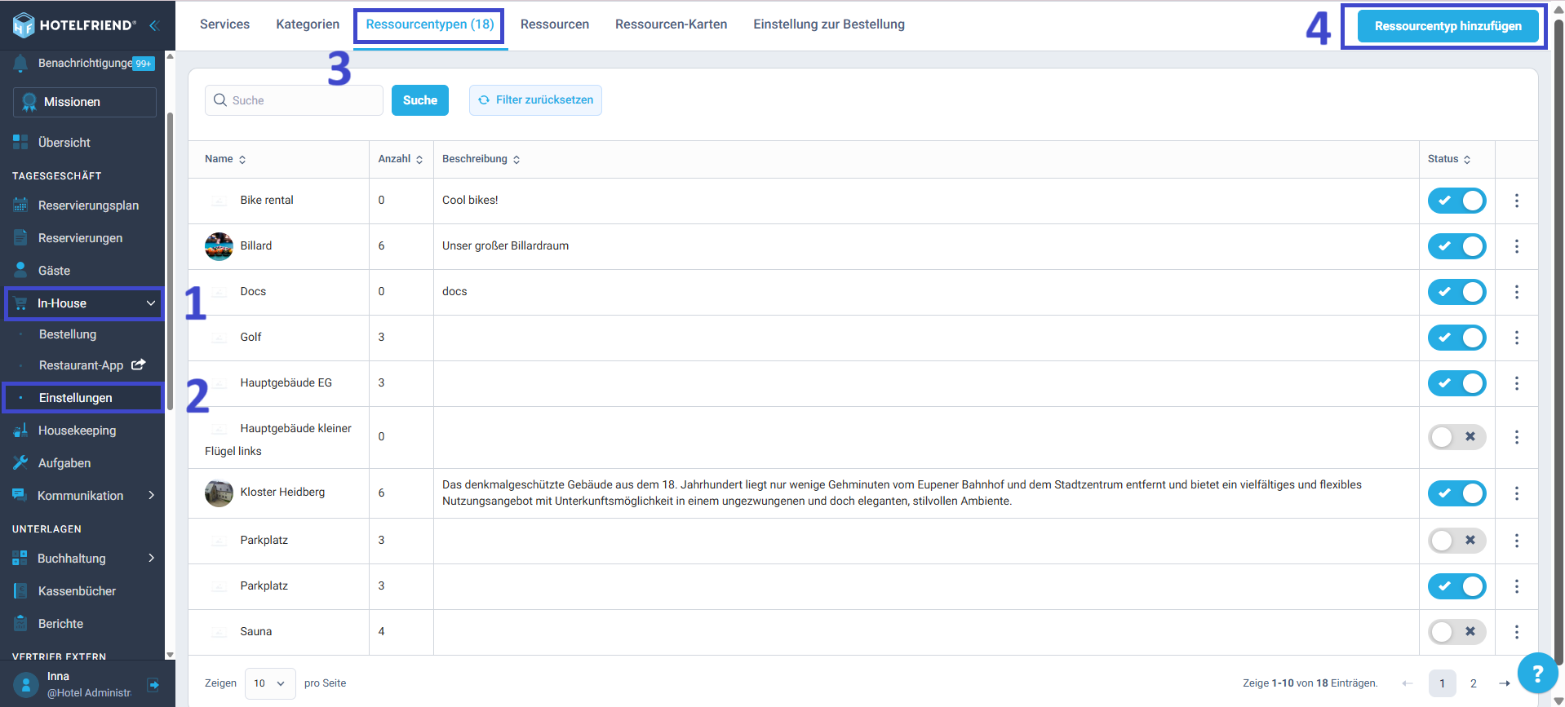This screenshot has width=1565, height=707.
Task: Open the rows-per-page dropdown showing 10
Action: pyautogui.click(x=270, y=683)
